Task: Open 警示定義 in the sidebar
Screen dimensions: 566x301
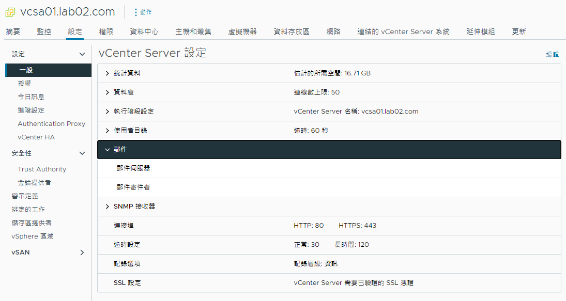Action: 24,196
